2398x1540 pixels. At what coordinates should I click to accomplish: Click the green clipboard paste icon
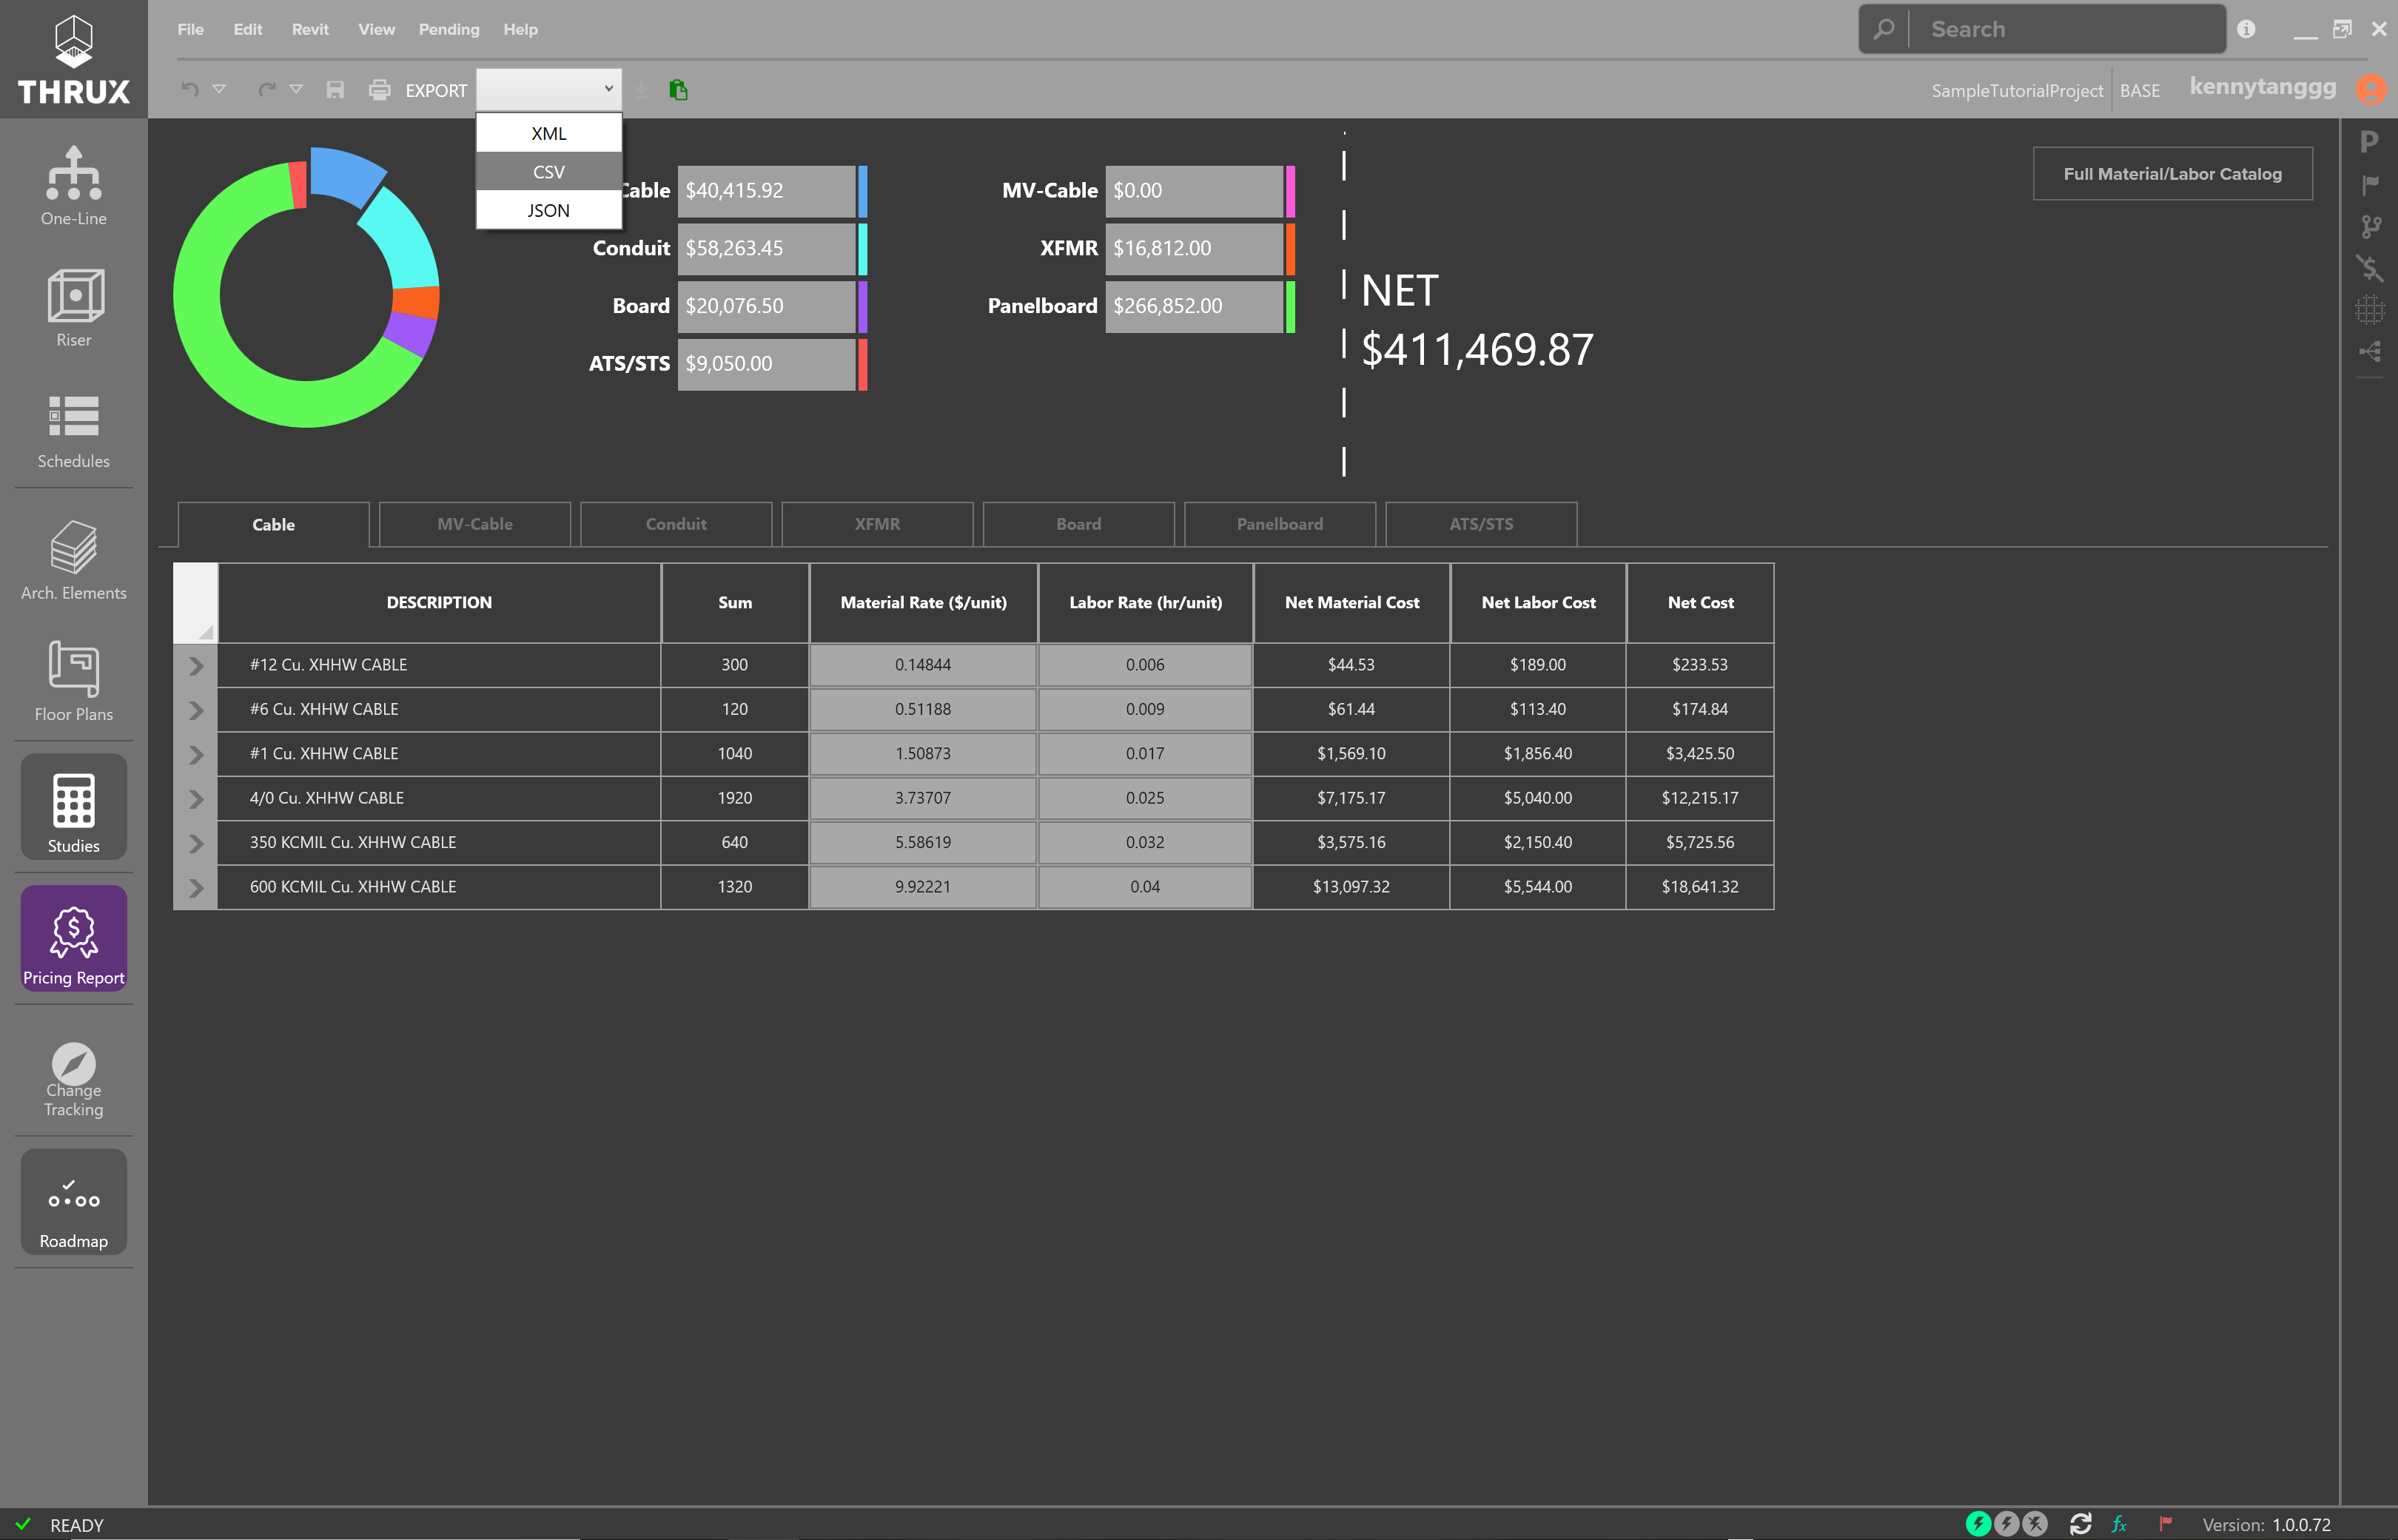click(678, 90)
